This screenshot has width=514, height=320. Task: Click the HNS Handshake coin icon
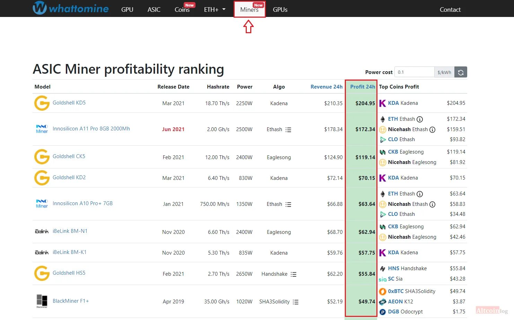pos(383,269)
